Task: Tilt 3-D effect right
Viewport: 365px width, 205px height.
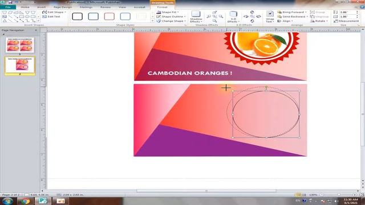Action: pos(258,17)
